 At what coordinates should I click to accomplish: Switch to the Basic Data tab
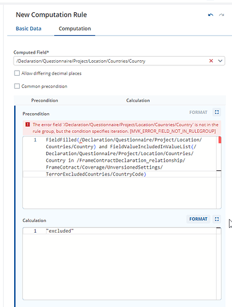pos(28,28)
